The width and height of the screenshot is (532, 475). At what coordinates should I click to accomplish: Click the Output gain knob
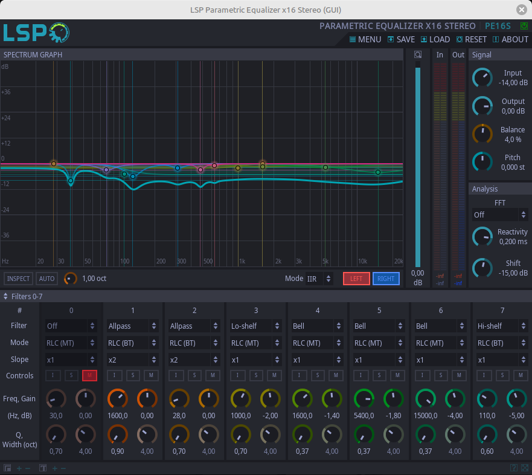pos(482,106)
